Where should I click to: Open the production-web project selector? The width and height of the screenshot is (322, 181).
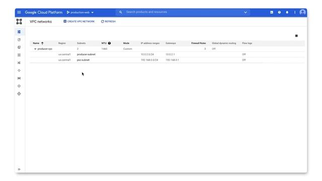click(x=80, y=13)
